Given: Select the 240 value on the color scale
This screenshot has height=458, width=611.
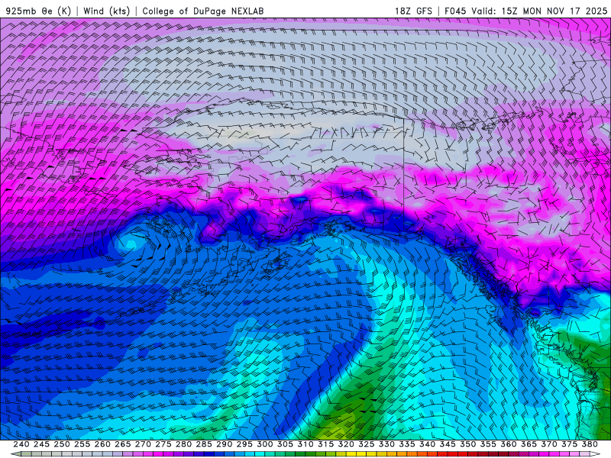Looking at the screenshot, I should click(21, 444).
